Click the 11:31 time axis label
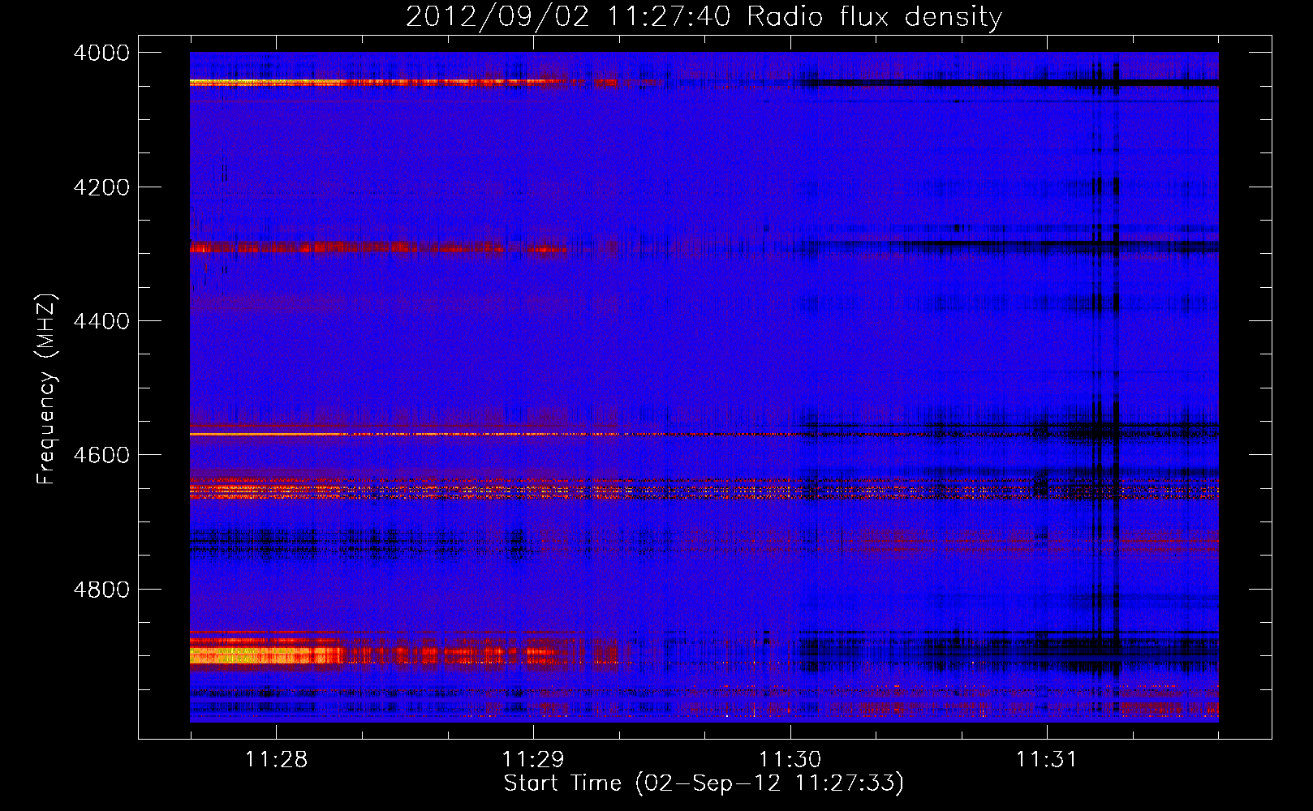Viewport: 1313px width, 811px height. [x=1046, y=760]
